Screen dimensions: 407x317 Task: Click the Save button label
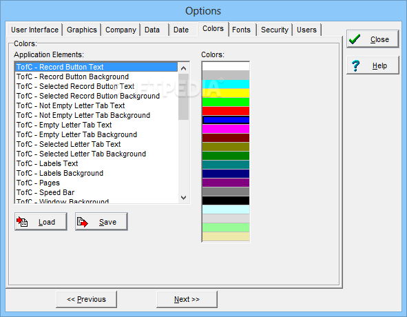click(x=107, y=222)
